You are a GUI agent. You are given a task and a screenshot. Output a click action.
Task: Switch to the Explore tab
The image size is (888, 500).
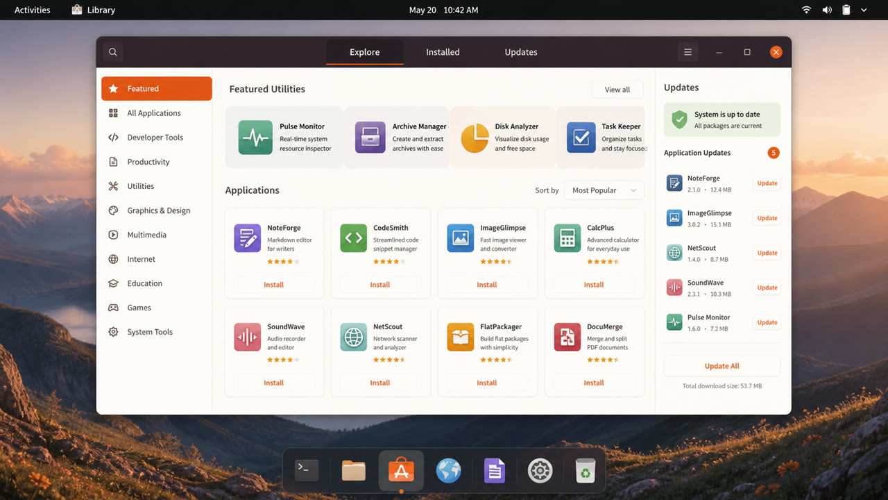(x=364, y=52)
